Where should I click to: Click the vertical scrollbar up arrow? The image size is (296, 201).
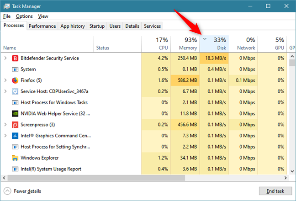tap(292, 56)
